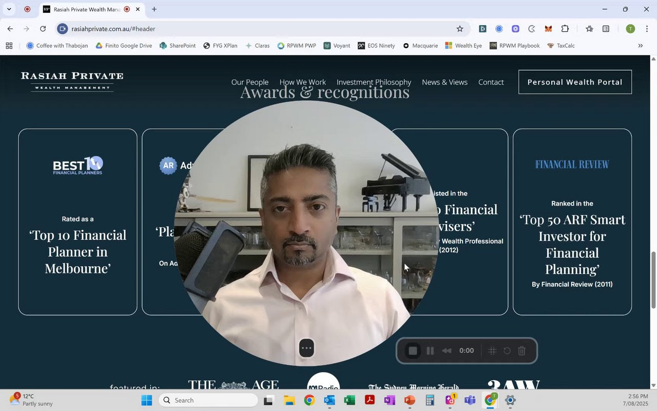Screen dimensions: 657x411
Task: Go back to the previous page
Action: point(10,29)
